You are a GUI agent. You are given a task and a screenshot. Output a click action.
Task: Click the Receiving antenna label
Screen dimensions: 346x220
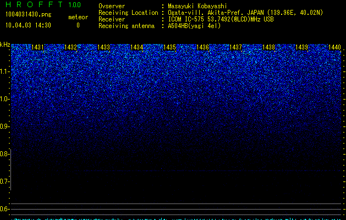point(127,26)
